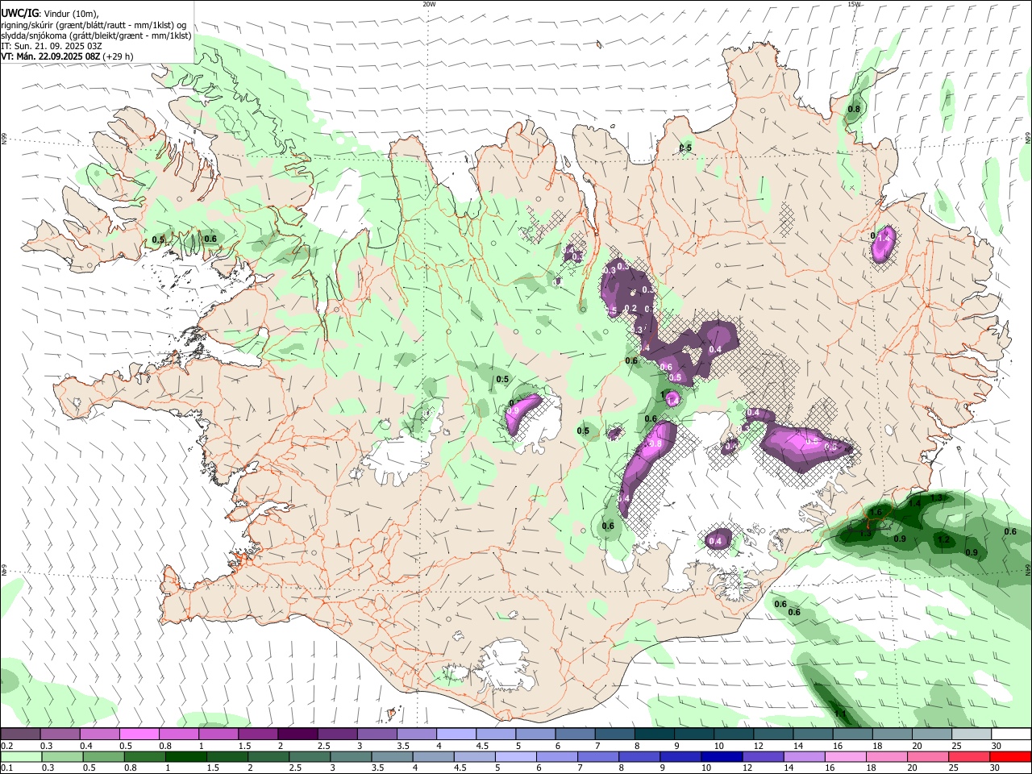Click the bright red swatch ending the lower legend
Image resolution: width=1032 pixels, height=774 pixels.
tap(1011, 757)
